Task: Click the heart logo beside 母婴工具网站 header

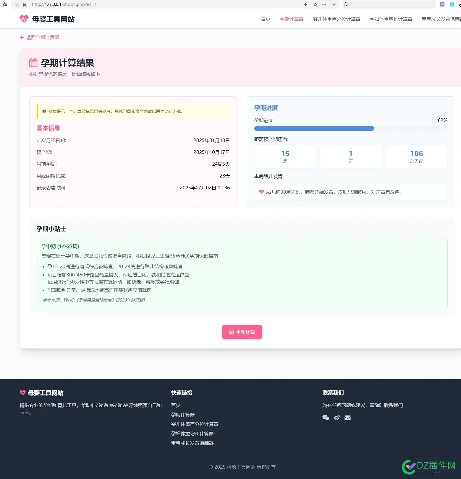Action: [24, 19]
